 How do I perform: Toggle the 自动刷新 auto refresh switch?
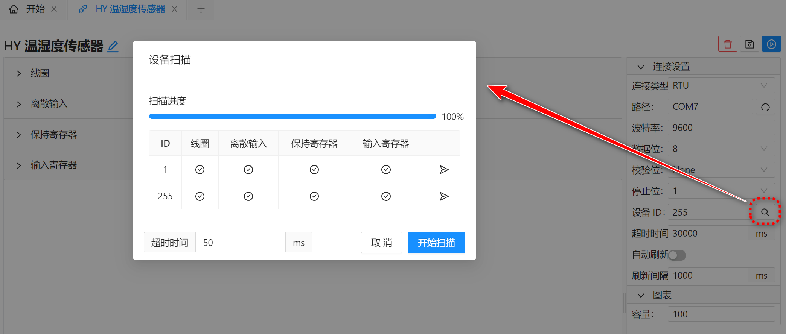coord(677,255)
